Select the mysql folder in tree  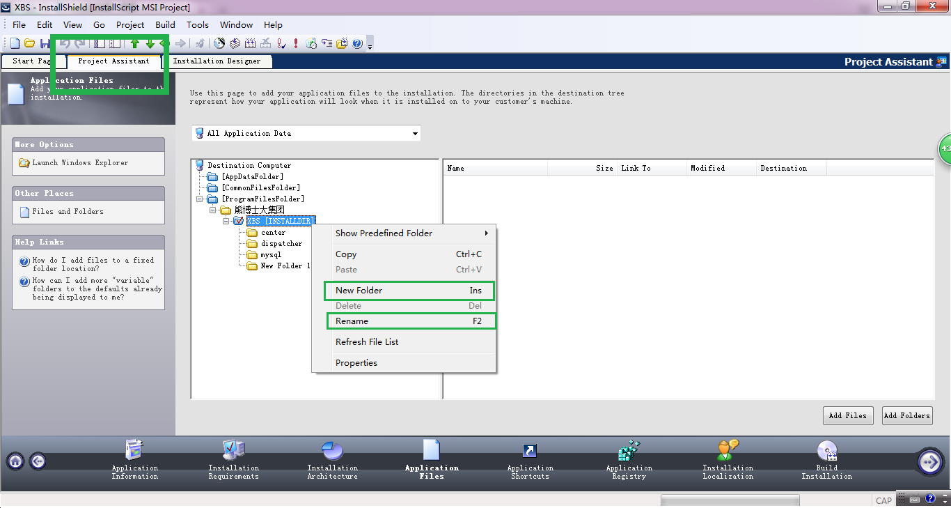(271, 255)
